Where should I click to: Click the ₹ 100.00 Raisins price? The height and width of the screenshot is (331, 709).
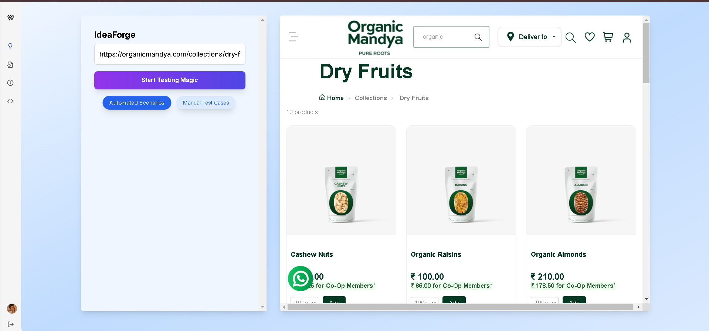(427, 277)
